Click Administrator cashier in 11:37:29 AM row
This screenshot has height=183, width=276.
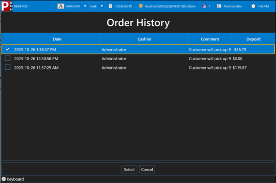click(114, 68)
